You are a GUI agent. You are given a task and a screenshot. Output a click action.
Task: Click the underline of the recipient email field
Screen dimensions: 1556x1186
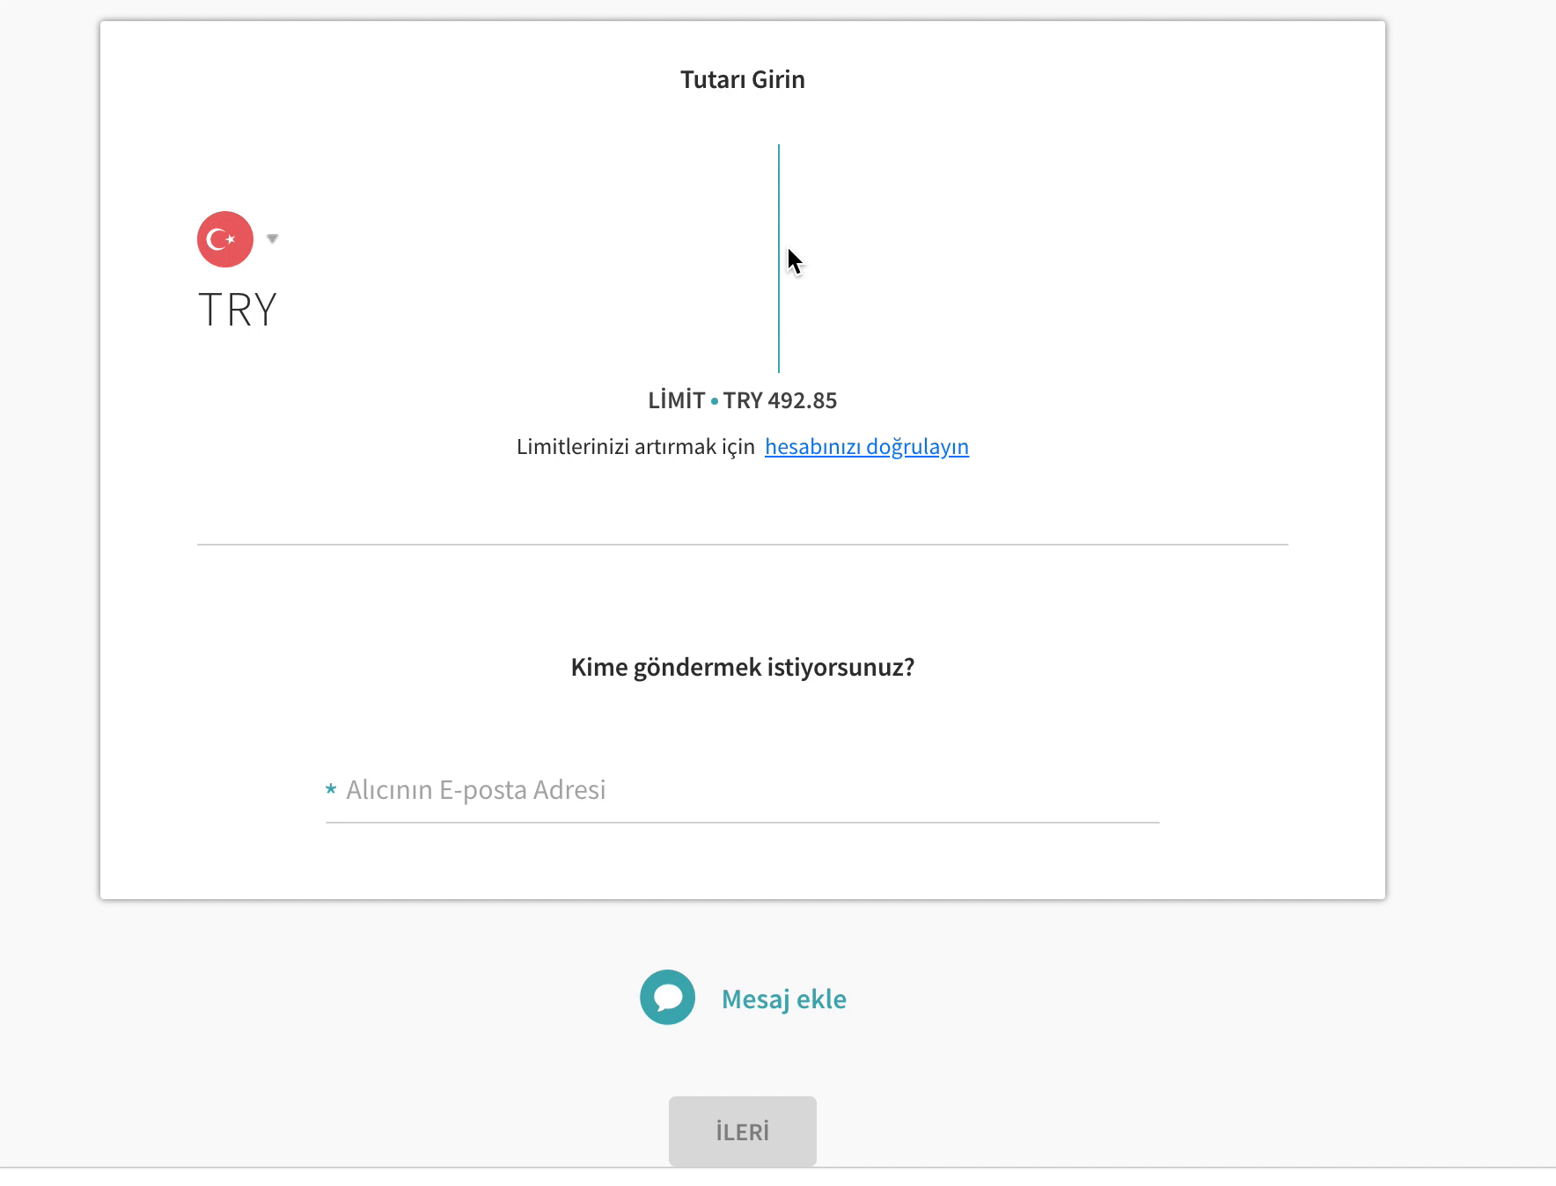(x=743, y=823)
